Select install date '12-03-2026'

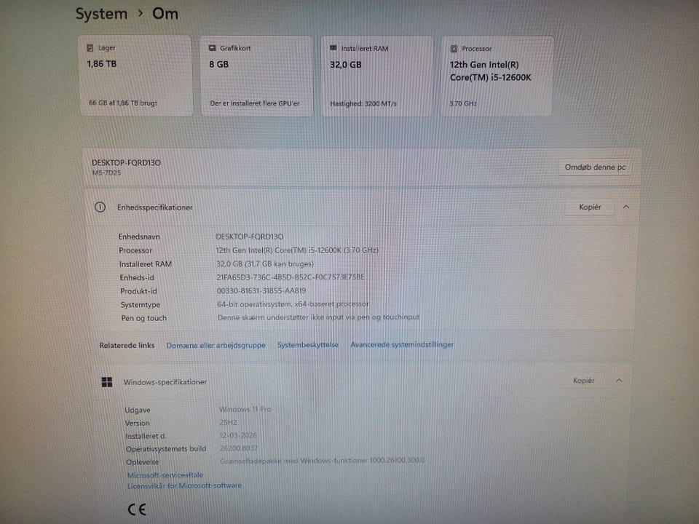pyautogui.click(x=238, y=435)
